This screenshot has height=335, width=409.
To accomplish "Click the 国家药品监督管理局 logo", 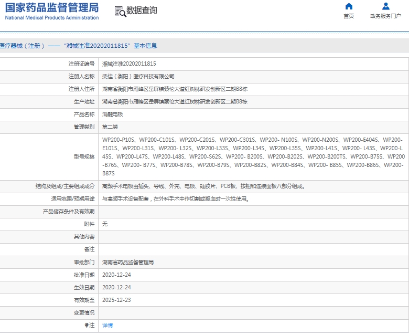I will pos(52,8).
